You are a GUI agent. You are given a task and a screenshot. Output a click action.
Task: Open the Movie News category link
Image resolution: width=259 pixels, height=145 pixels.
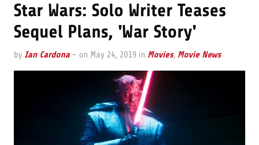tap(200, 55)
